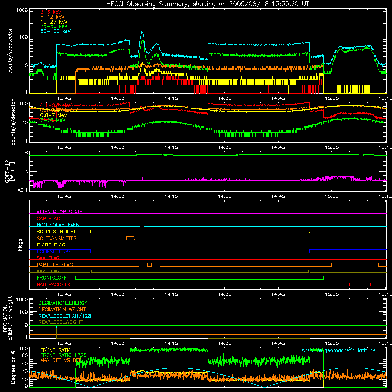Select the SC_IN_SUNLIGHT flag label
The width and height of the screenshot is (392, 392).
point(56,231)
